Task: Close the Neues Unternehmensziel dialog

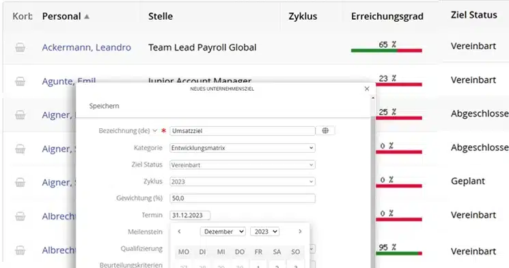Action: [367, 89]
